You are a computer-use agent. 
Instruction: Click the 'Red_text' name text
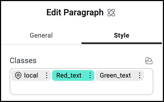[x=69, y=76]
